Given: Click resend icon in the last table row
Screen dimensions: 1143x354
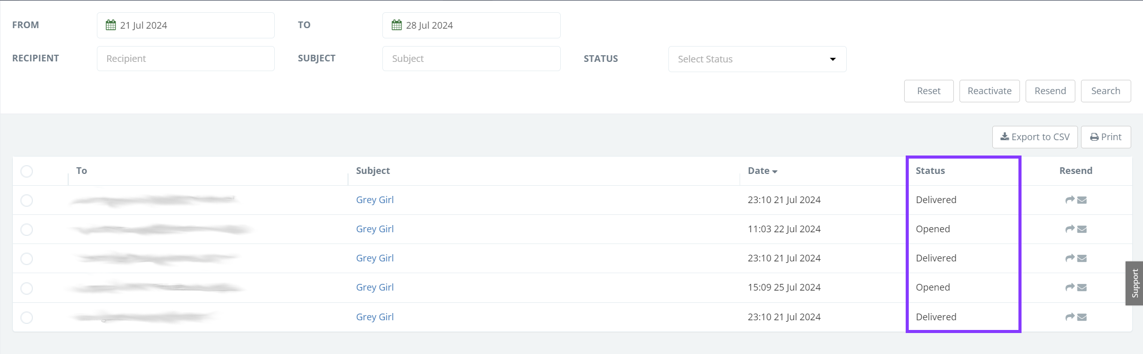Looking at the screenshot, I should 1075,317.
